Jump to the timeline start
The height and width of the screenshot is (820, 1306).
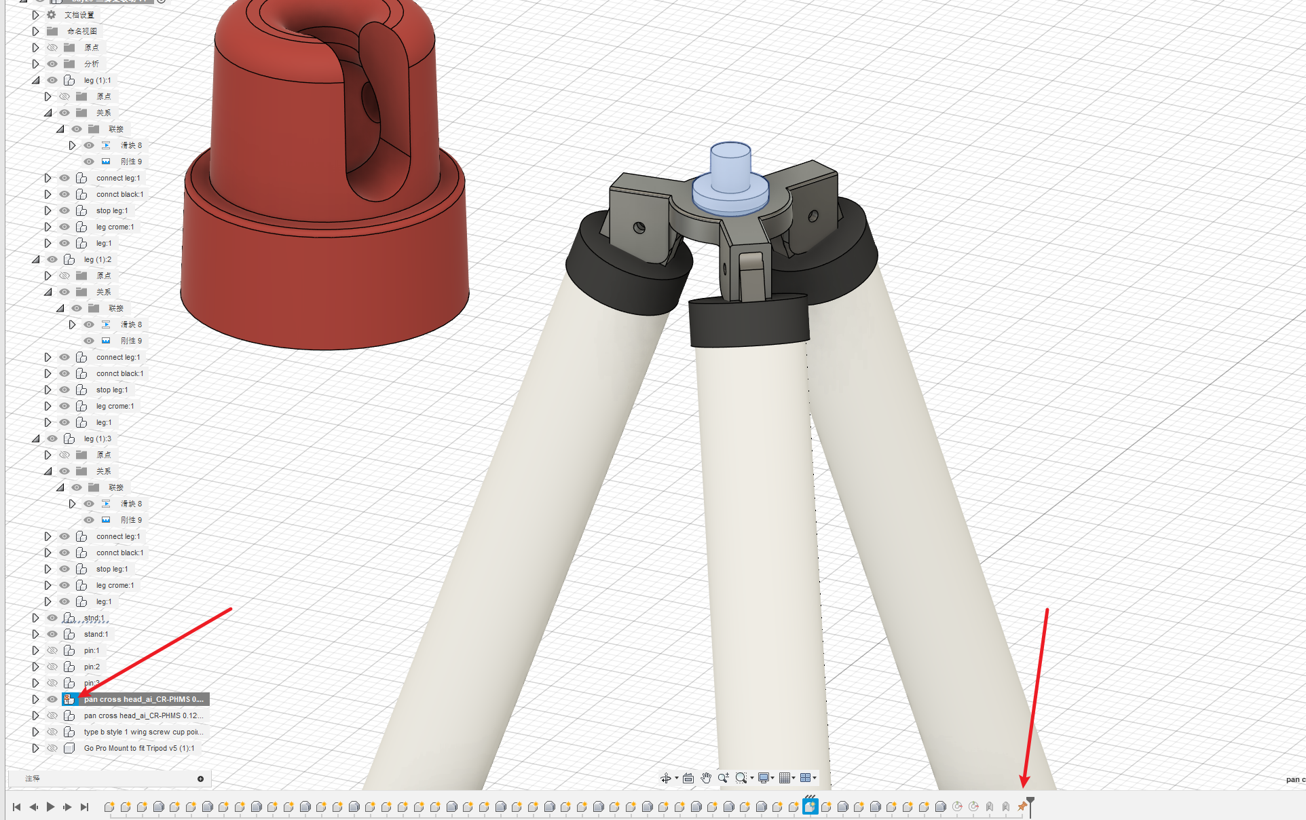coord(16,806)
